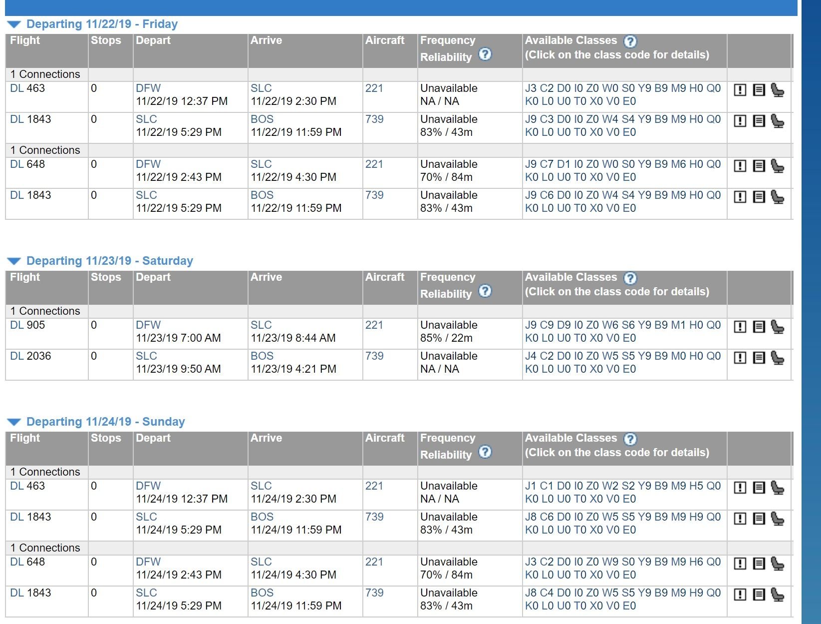Select class code J3 on Friday DL 463
Viewport: 821px width, 624px height.
pyautogui.click(x=531, y=88)
